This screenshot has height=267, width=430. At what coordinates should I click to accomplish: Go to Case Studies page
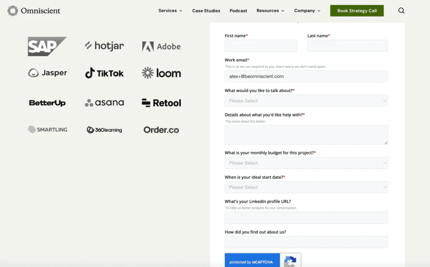tap(206, 11)
